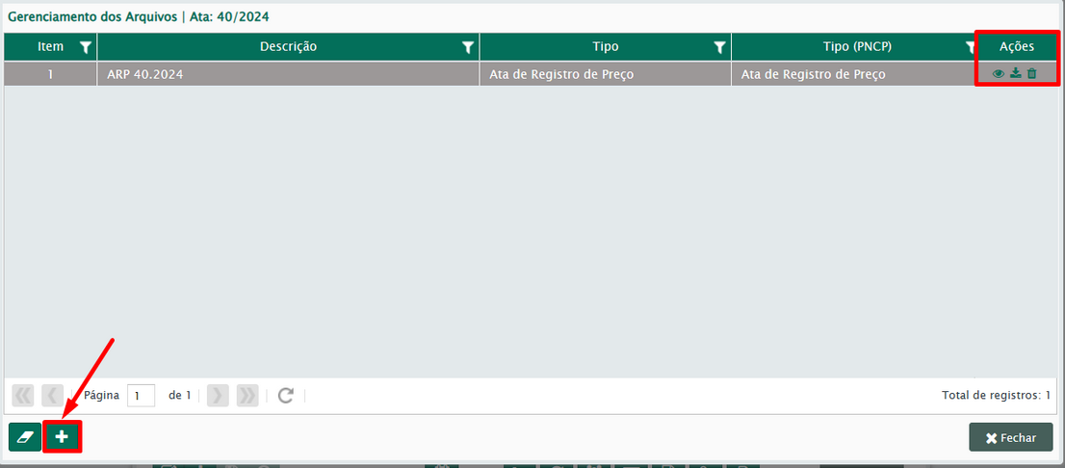Jump to the last page
The width and height of the screenshot is (1065, 468).
[247, 396]
